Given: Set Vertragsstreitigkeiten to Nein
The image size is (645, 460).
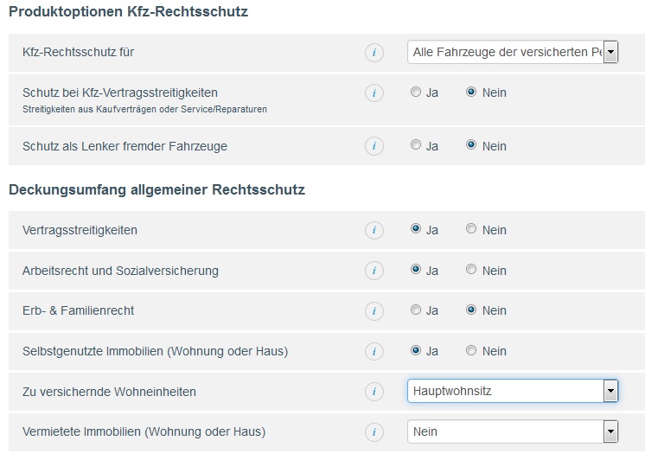Looking at the screenshot, I should click(471, 228).
